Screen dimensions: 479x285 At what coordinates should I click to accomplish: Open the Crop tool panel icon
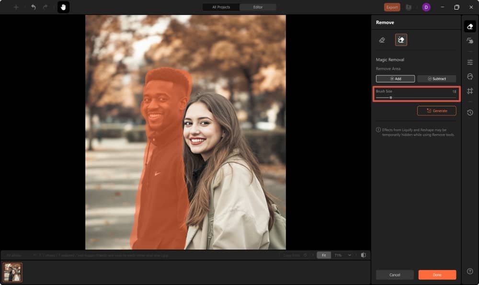470,90
